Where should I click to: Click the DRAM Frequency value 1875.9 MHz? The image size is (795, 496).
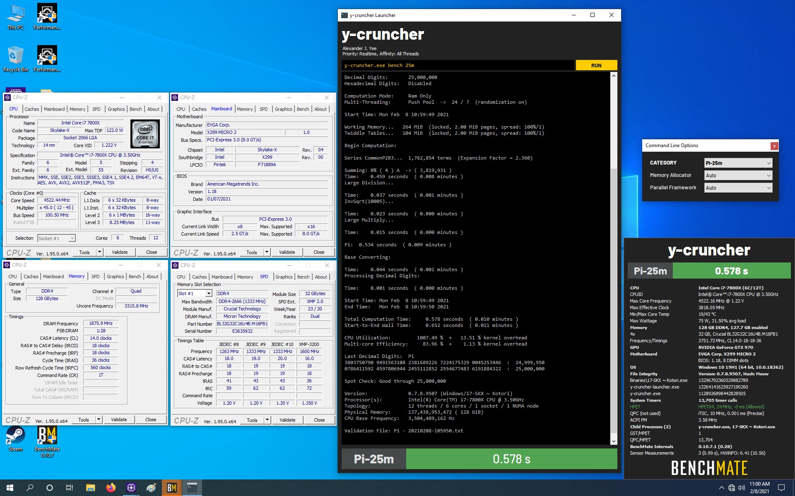click(101, 323)
